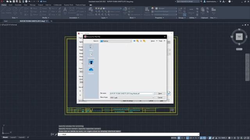The width and height of the screenshot is (250, 140).
Task: Click the Group icon in Groups panel
Action: click(180, 10)
